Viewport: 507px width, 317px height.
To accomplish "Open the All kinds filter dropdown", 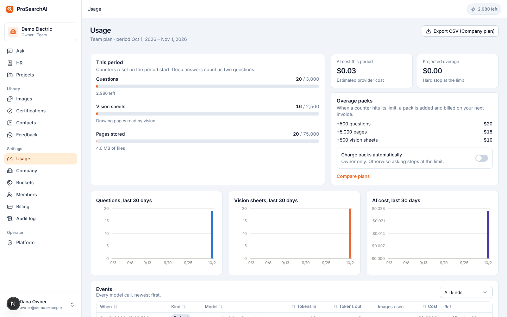I will (466, 292).
